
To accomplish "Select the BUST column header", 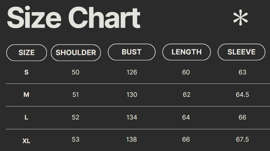I will (x=132, y=52).
